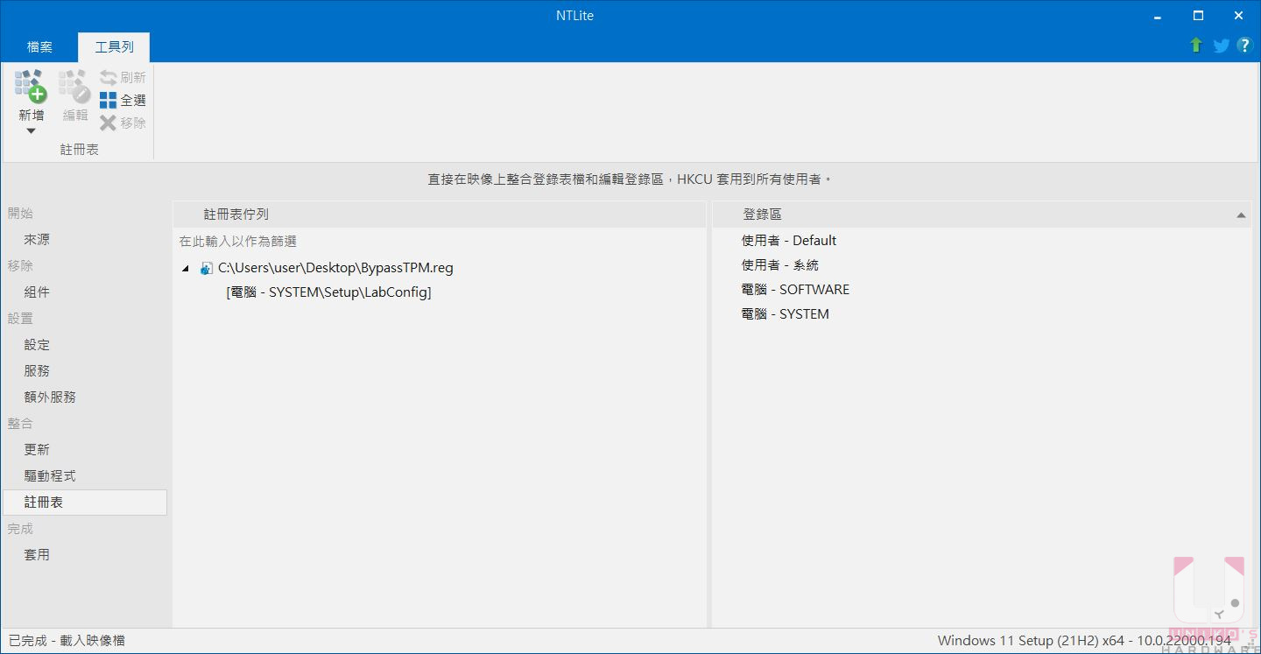This screenshot has height=654, width=1261.
Task: Open the 服務 sidebar page
Action: click(x=37, y=371)
